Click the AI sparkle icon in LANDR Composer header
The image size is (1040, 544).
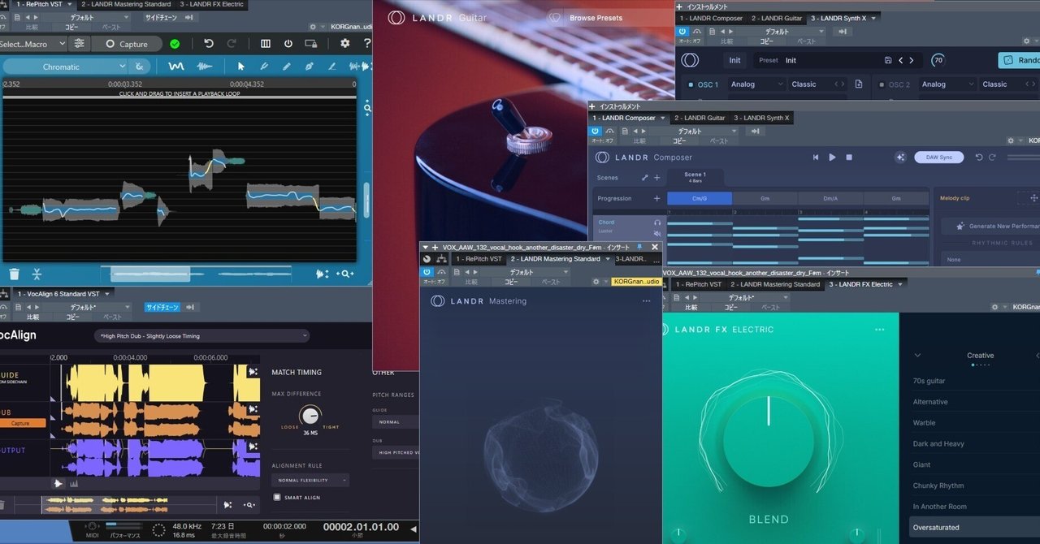click(900, 157)
